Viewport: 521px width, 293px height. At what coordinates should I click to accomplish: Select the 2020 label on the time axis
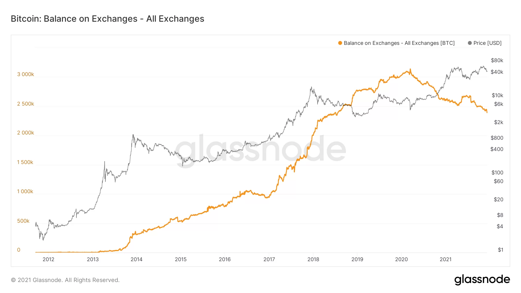(401, 259)
